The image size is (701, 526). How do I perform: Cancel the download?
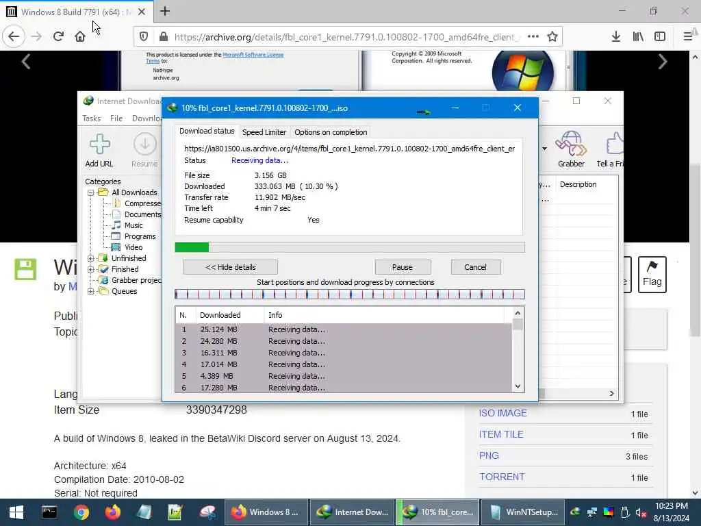(x=475, y=267)
